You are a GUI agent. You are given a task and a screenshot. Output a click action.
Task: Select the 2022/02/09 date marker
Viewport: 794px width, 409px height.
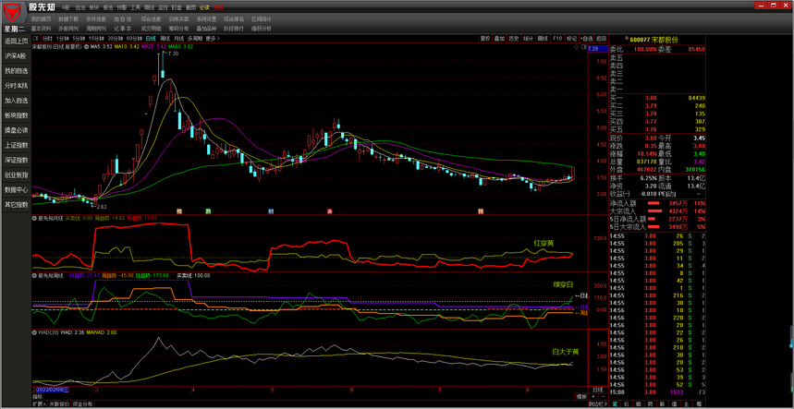pos(52,390)
